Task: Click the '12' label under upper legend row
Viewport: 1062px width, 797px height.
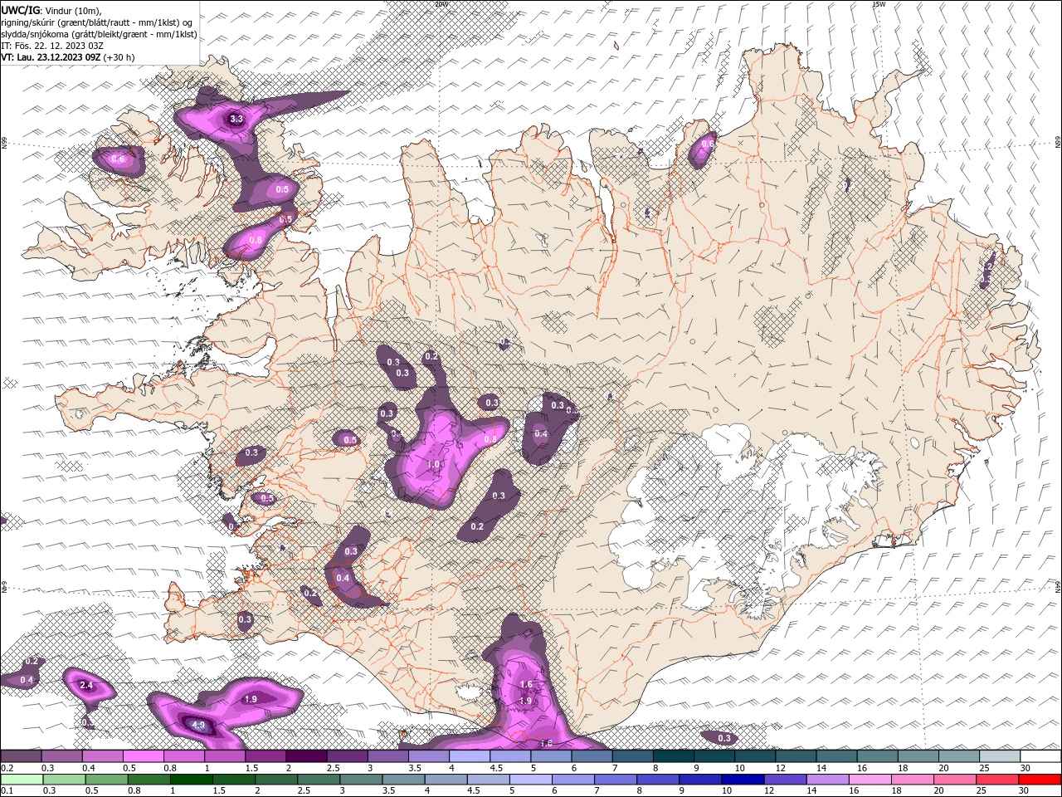Action: (781, 768)
